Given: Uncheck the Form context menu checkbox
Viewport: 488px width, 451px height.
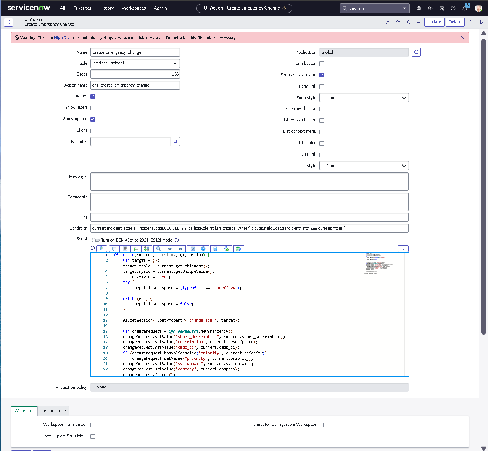Looking at the screenshot, I should point(321,75).
